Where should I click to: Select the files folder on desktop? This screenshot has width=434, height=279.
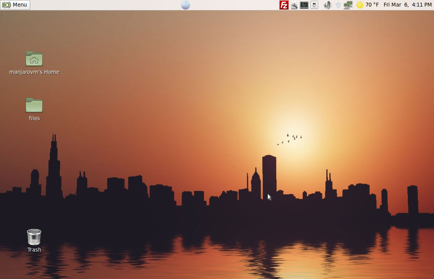(34, 105)
